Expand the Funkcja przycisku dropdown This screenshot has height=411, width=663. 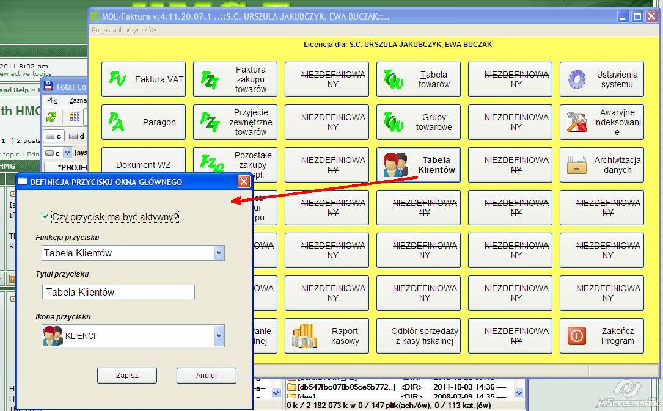(219, 253)
